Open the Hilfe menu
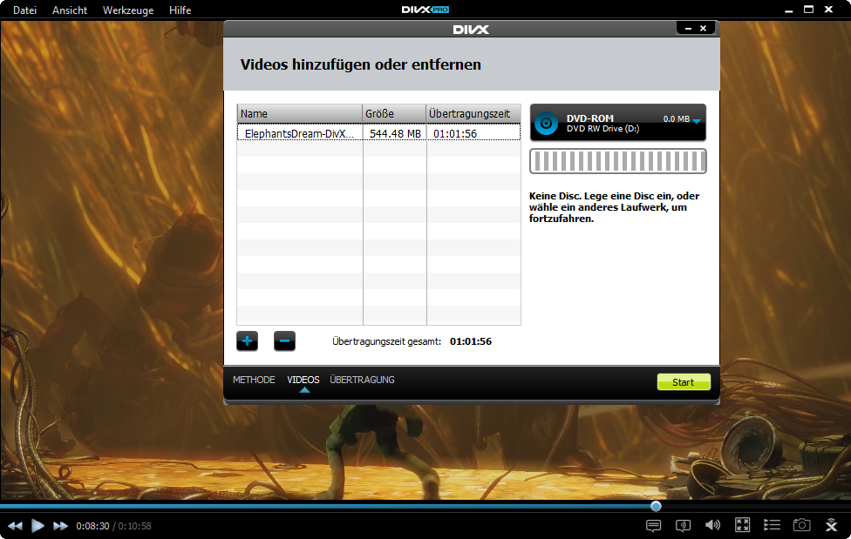 tap(180, 10)
